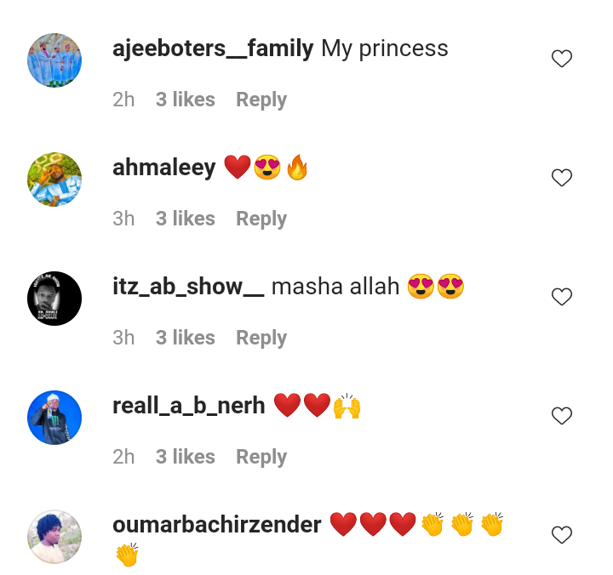Like ahmaleey's emoji comment
Screen dimensions: 613x575
(562, 178)
